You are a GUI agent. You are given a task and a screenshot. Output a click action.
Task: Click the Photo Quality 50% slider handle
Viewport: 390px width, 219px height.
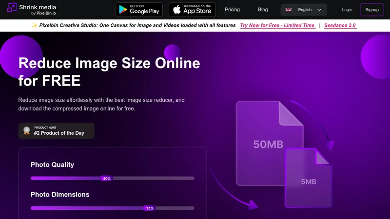coord(107,178)
